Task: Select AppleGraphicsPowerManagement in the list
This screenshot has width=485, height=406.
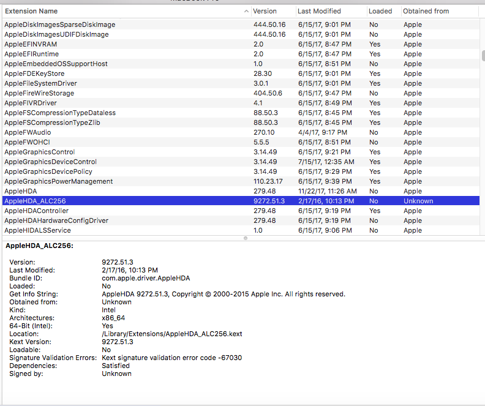Action: (x=58, y=181)
